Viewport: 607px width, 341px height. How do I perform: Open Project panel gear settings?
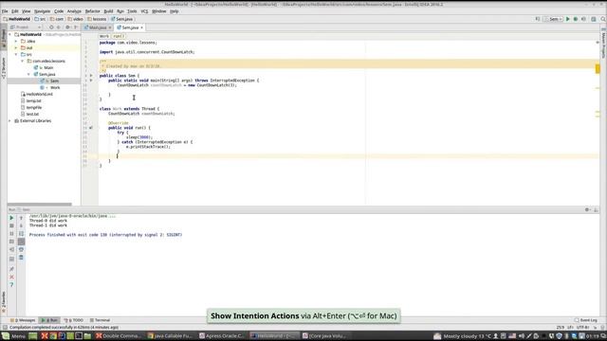(x=67, y=27)
